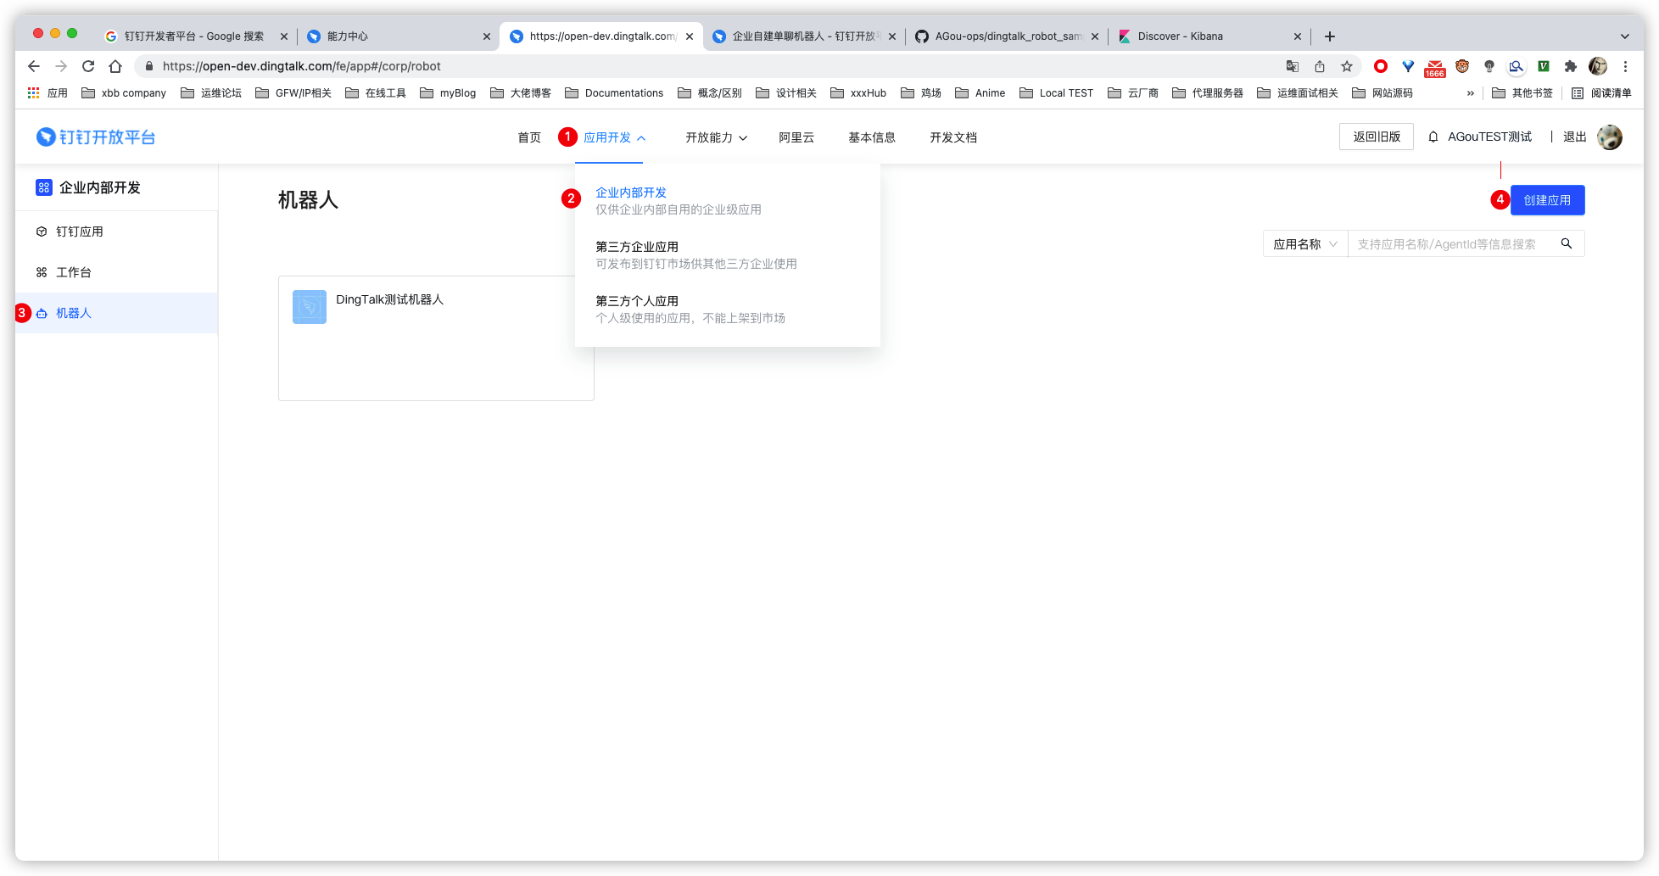Click the DingTalk测试机器人 app icon

310,306
